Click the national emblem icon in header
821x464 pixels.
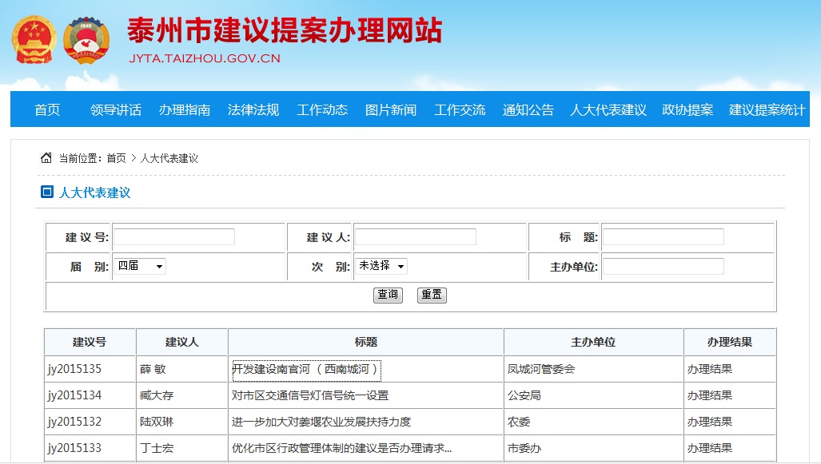pos(34,39)
